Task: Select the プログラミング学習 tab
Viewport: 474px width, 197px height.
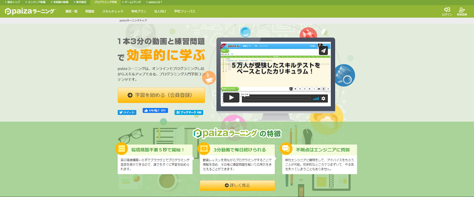Action: point(105,2)
